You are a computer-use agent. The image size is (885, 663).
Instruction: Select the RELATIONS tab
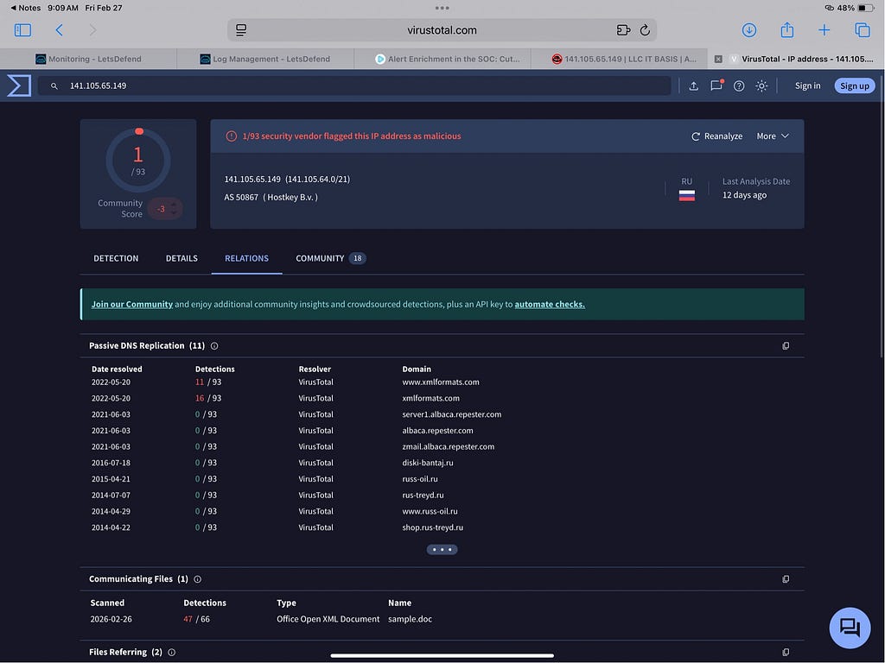coord(246,258)
